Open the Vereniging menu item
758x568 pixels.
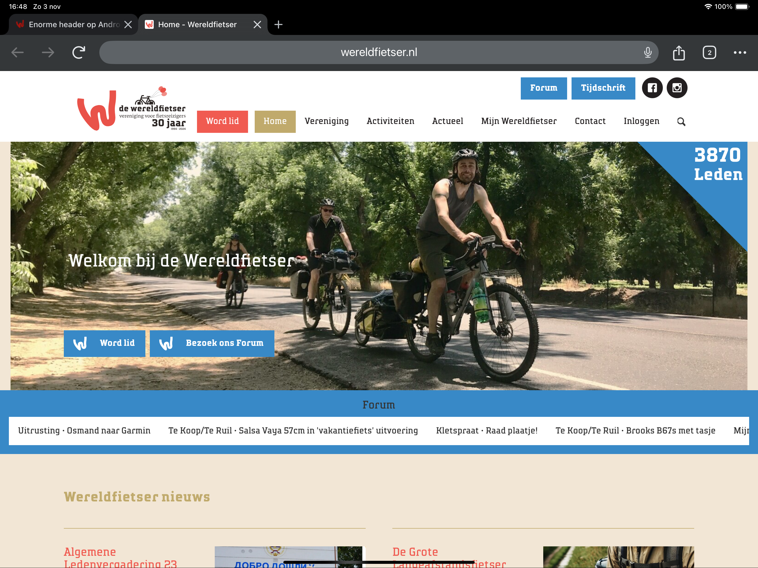point(326,121)
